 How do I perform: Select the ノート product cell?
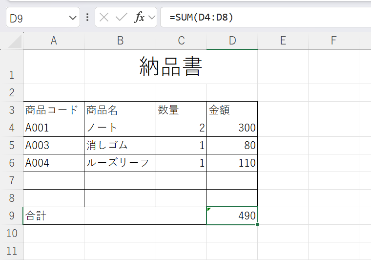coord(120,128)
